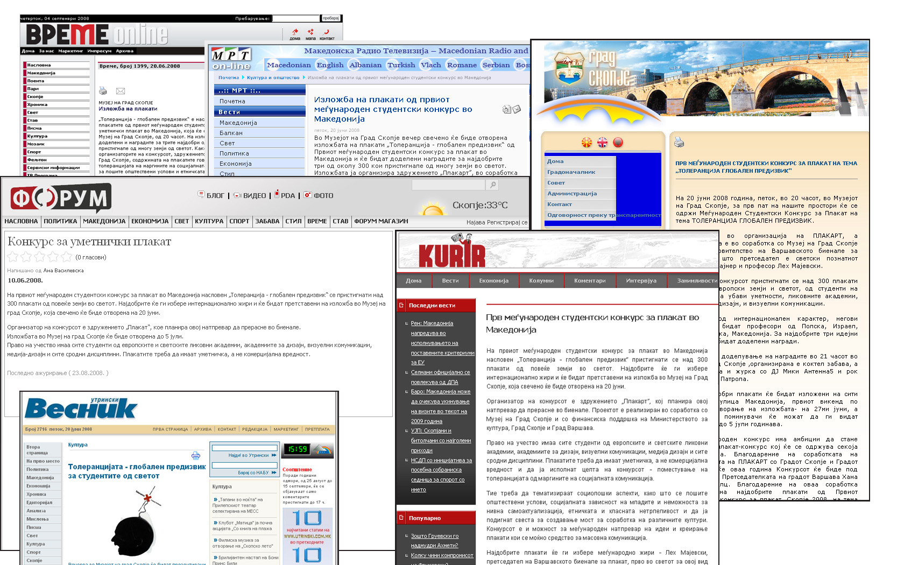Viewport: 904px width, 565px height.
Task: Expand 'Последни вести' section header on Kurir
Action: coord(436,305)
